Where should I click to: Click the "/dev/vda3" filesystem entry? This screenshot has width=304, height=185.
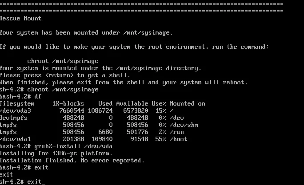coord(16,111)
